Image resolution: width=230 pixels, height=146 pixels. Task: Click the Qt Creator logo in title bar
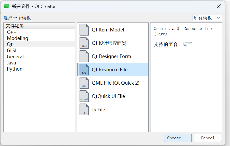click(x=6, y=6)
